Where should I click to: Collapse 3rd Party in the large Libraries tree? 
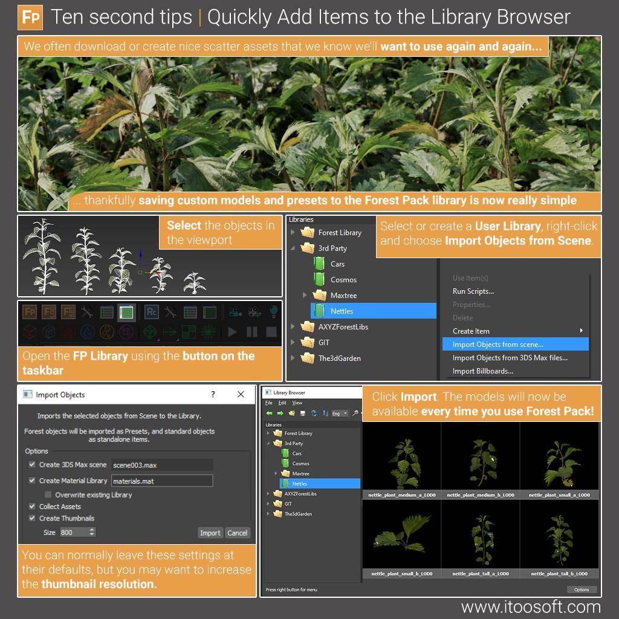coord(293,248)
